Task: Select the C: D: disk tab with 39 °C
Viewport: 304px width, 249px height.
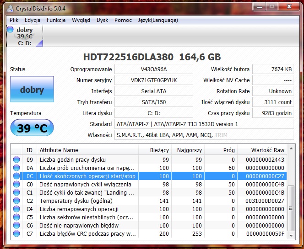Action: tap(25, 36)
